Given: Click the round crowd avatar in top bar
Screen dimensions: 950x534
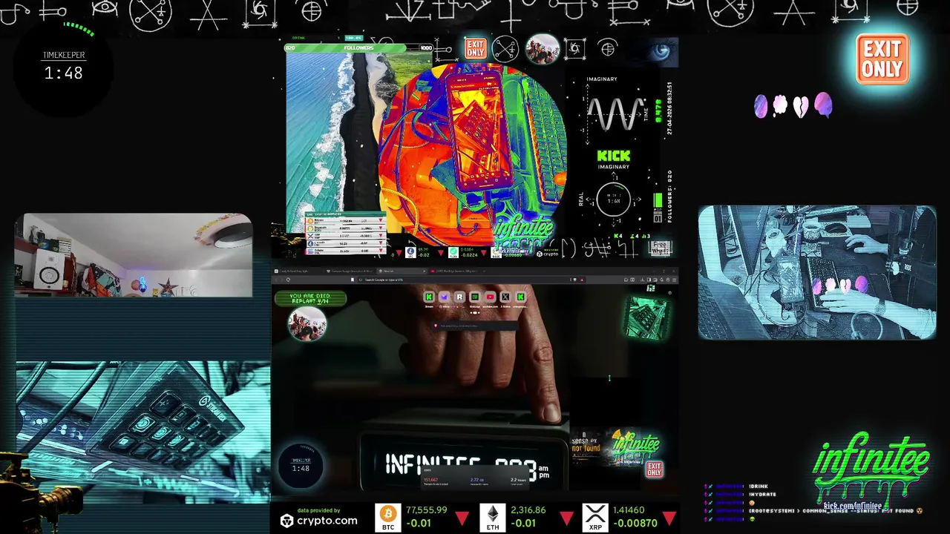Looking at the screenshot, I should pyautogui.click(x=543, y=49).
